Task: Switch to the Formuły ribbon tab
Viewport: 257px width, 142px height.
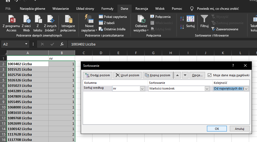Action: [107, 9]
